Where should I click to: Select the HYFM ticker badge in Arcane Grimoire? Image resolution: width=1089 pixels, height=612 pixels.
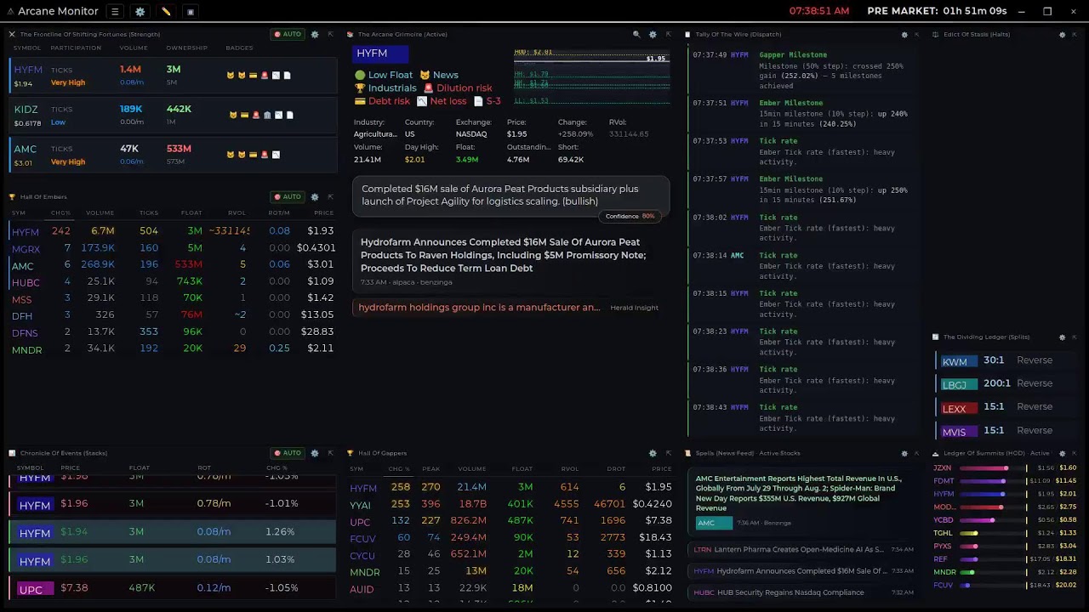tap(380, 54)
